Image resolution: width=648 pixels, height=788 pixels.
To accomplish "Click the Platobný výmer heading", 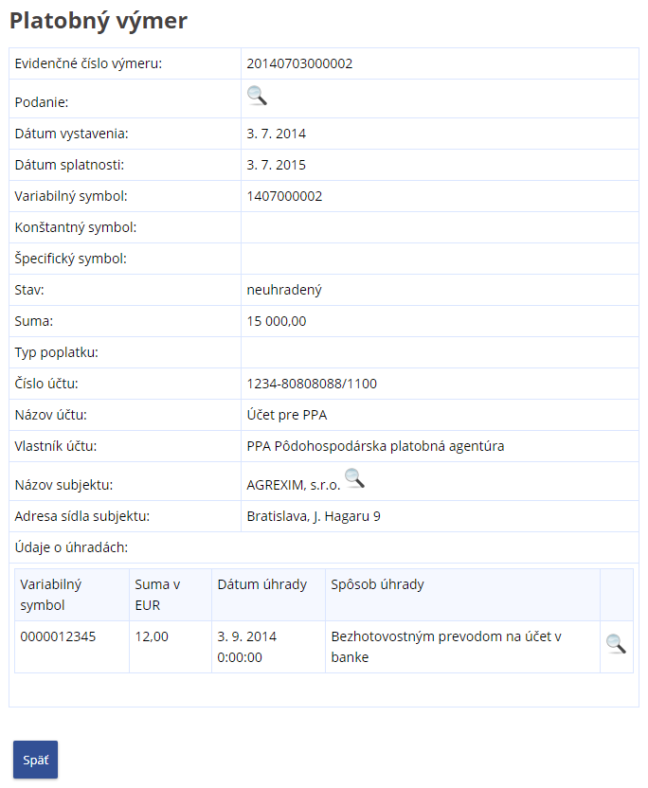I will pyautogui.click(x=99, y=21).
